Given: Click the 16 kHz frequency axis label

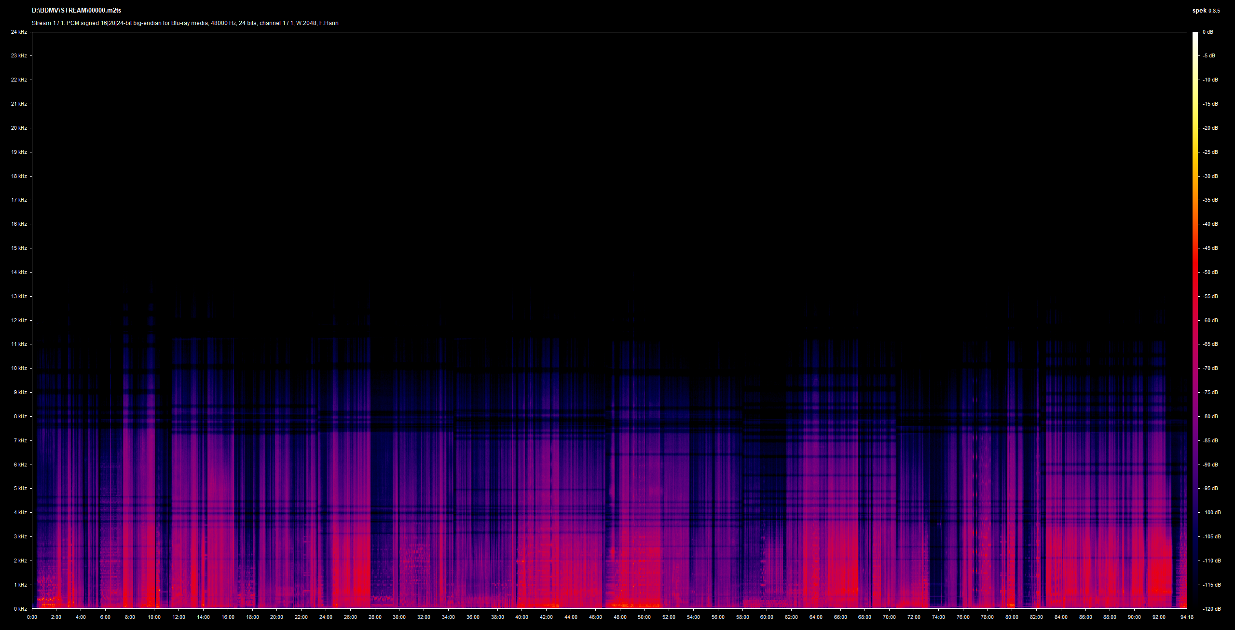Looking at the screenshot, I should point(19,224).
